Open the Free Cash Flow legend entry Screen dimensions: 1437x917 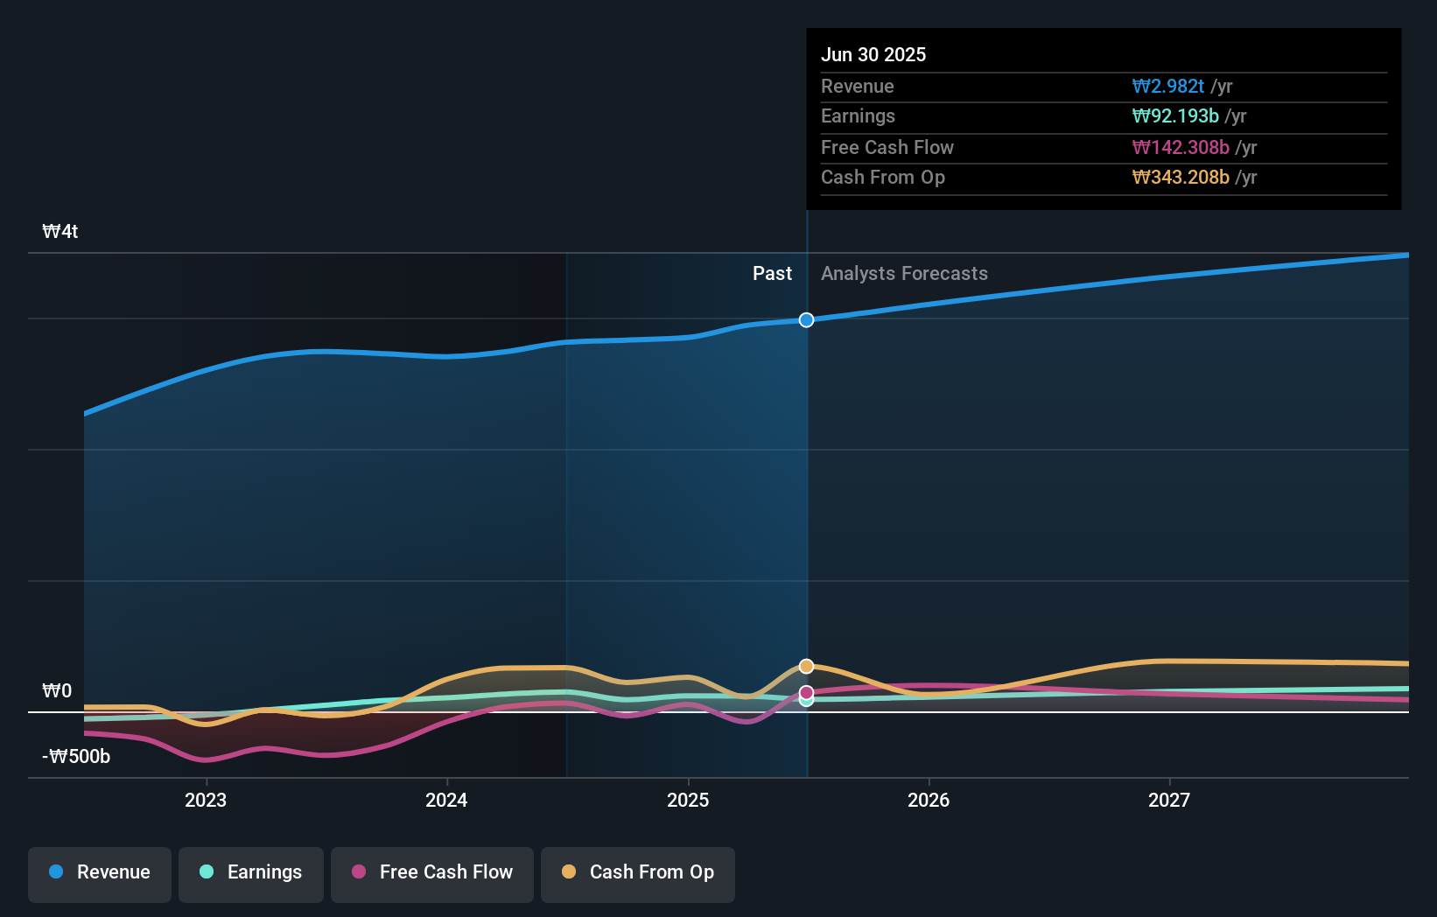(431, 872)
